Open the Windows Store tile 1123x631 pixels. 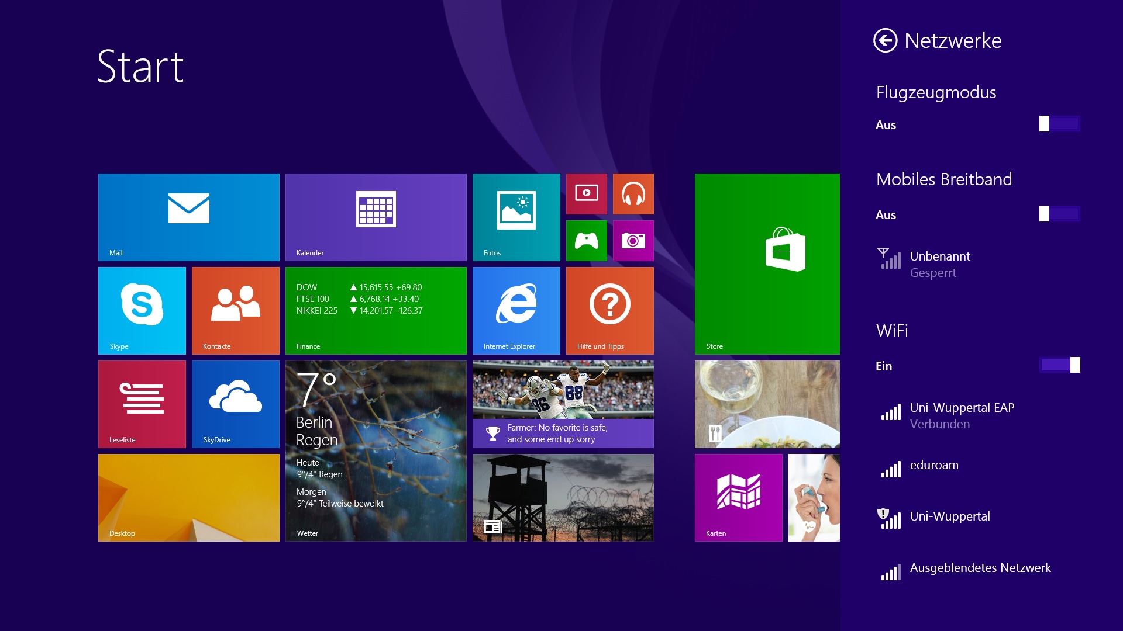coord(767,264)
